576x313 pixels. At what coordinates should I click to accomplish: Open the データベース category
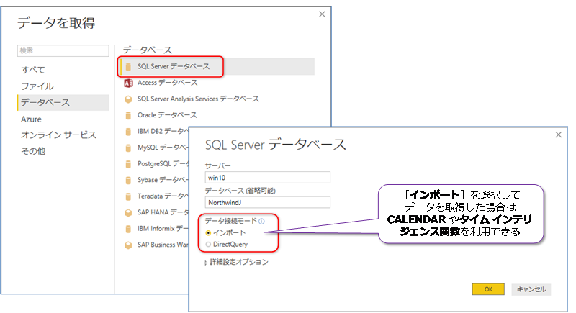click(63, 102)
